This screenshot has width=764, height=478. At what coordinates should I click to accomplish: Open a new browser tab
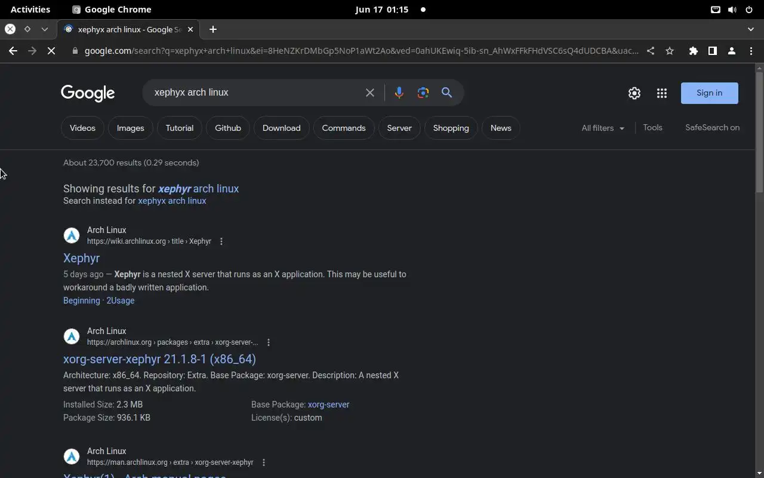[x=213, y=29]
